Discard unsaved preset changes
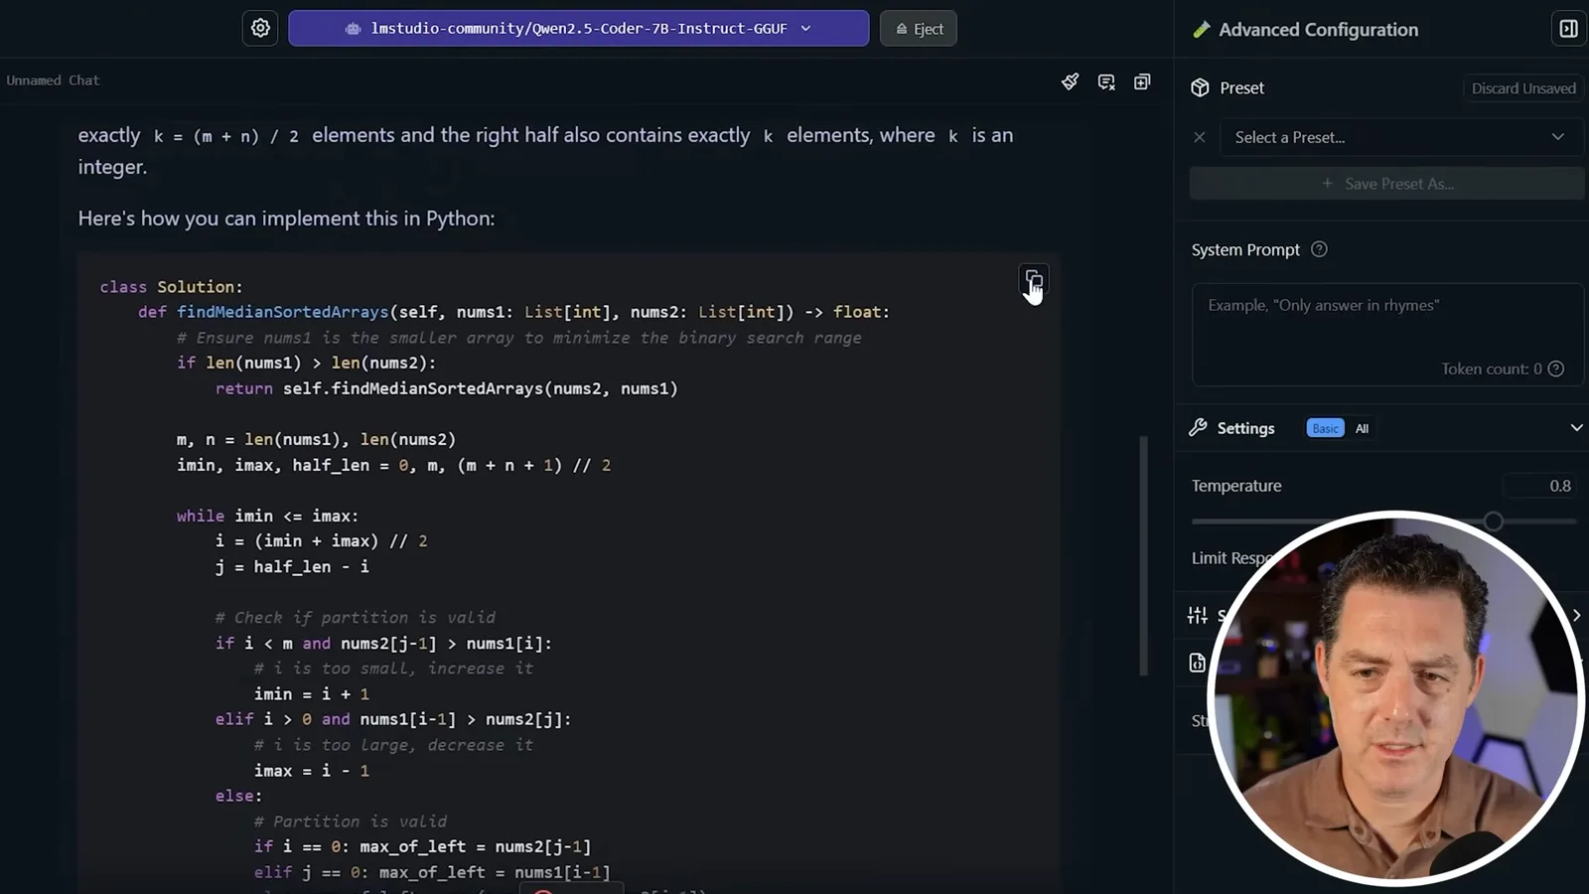 click(x=1522, y=88)
